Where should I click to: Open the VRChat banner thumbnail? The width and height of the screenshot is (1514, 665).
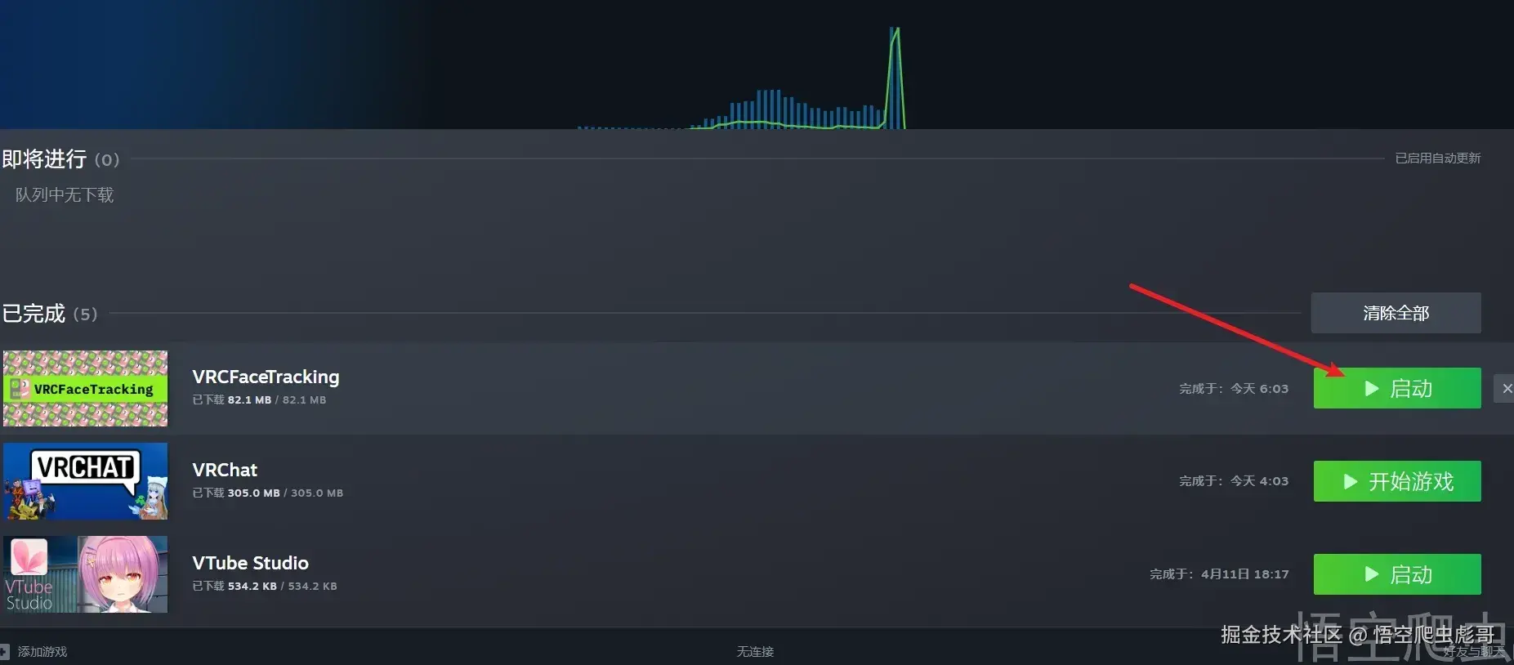coord(86,481)
